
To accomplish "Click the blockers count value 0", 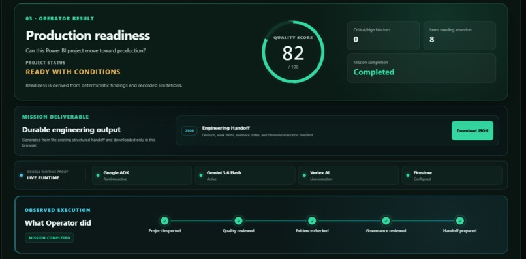I will point(356,40).
